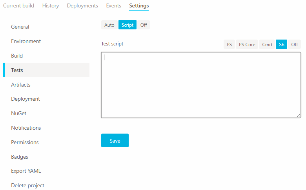Choose PS Core as the script type
Viewport: 306px width, 190px height.
(x=247, y=45)
